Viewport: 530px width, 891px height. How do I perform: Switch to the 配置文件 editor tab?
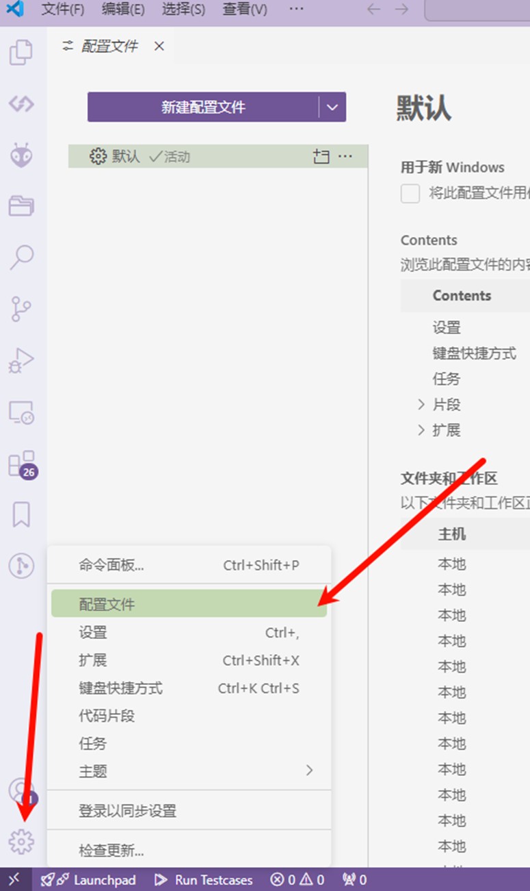click(110, 46)
